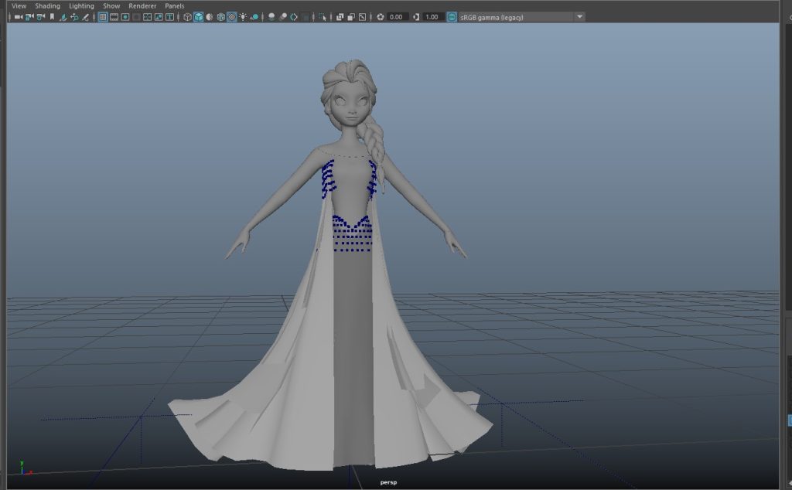
Task: Click the persp camera label
Action: [x=388, y=482]
